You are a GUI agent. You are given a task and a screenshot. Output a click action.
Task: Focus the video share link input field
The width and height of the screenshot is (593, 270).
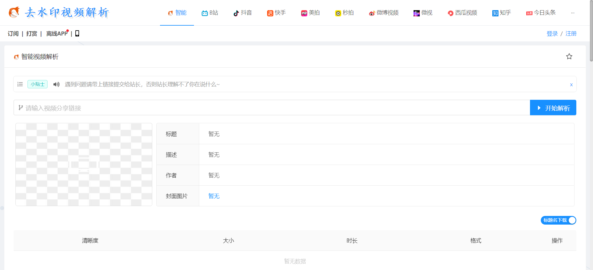point(272,108)
